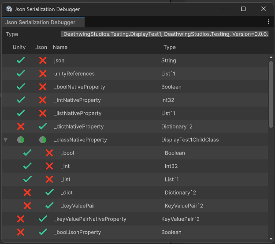Select the _listNativeProperty name
Viewport: 275px width, 244px height.
pyautogui.click(x=78, y=113)
